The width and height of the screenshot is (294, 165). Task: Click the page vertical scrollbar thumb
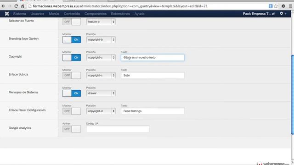(293, 94)
